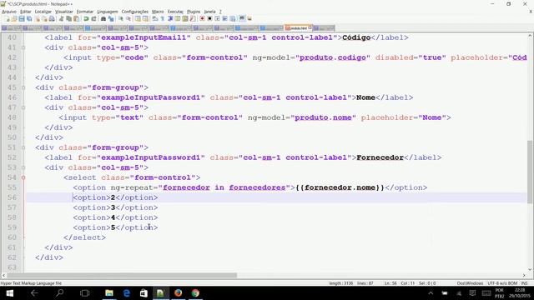This screenshot has height=300, width=534.
Task: Click the taskbar search magnifier icon
Action: (59, 293)
